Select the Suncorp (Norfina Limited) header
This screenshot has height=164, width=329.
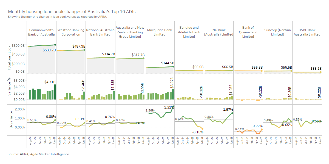[x=277, y=32]
